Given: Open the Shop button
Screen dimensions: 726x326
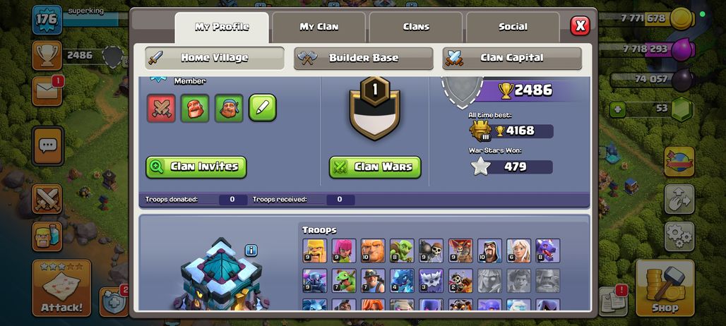Looking at the screenshot, I should [665, 288].
